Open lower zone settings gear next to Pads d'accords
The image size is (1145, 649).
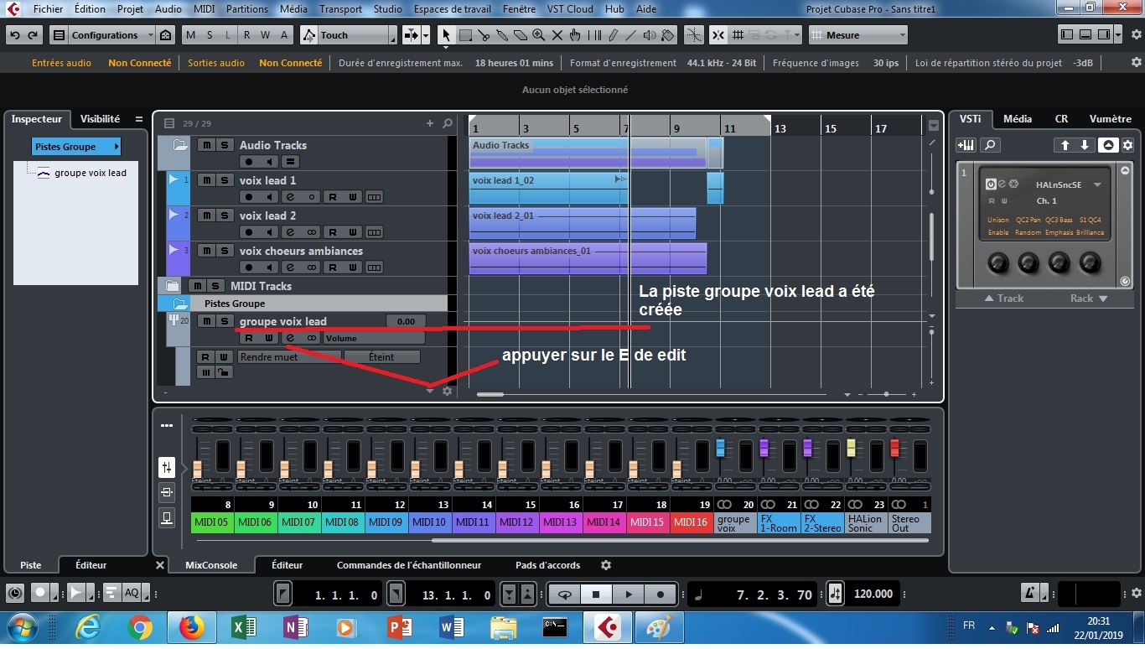606,565
